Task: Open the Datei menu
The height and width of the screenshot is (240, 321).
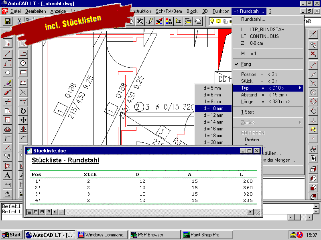Action: coord(16,11)
